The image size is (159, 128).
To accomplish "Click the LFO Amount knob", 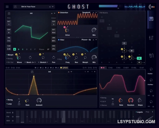I will point(39,100).
